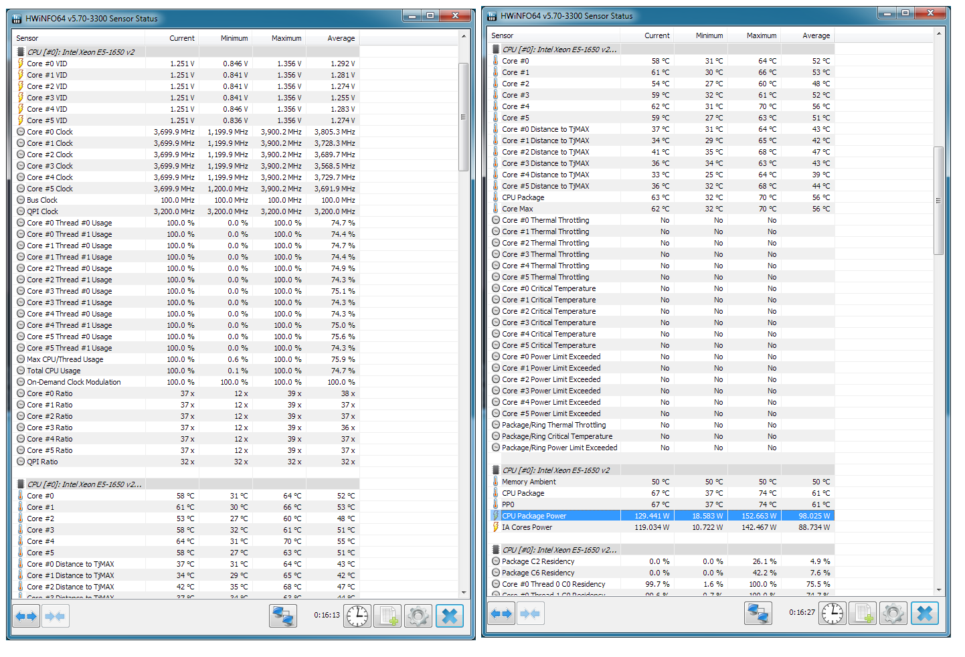Click the grayed collapse arrows button in left window
This screenshot has width=965, height=657.
56,616
